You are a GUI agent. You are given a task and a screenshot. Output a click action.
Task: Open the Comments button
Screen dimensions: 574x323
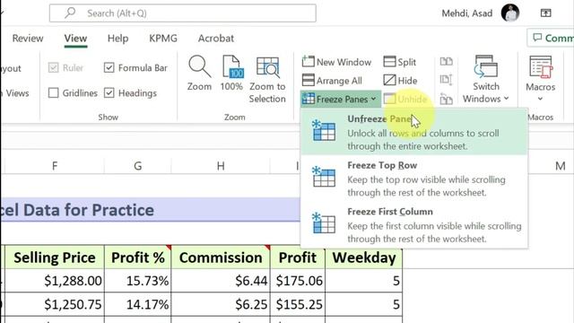551,38
